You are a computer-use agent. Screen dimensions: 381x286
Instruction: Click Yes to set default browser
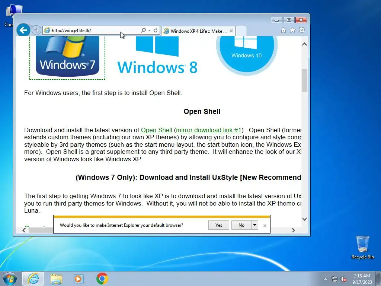(219, 225)
